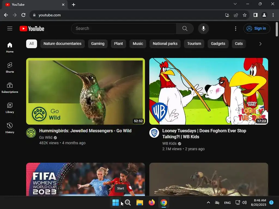Screen dimensions: 279x209
Task: Open the Windows Start button
Action: coord(116,202)
